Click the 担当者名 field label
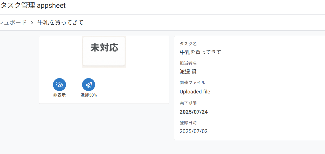 [188, 63]
